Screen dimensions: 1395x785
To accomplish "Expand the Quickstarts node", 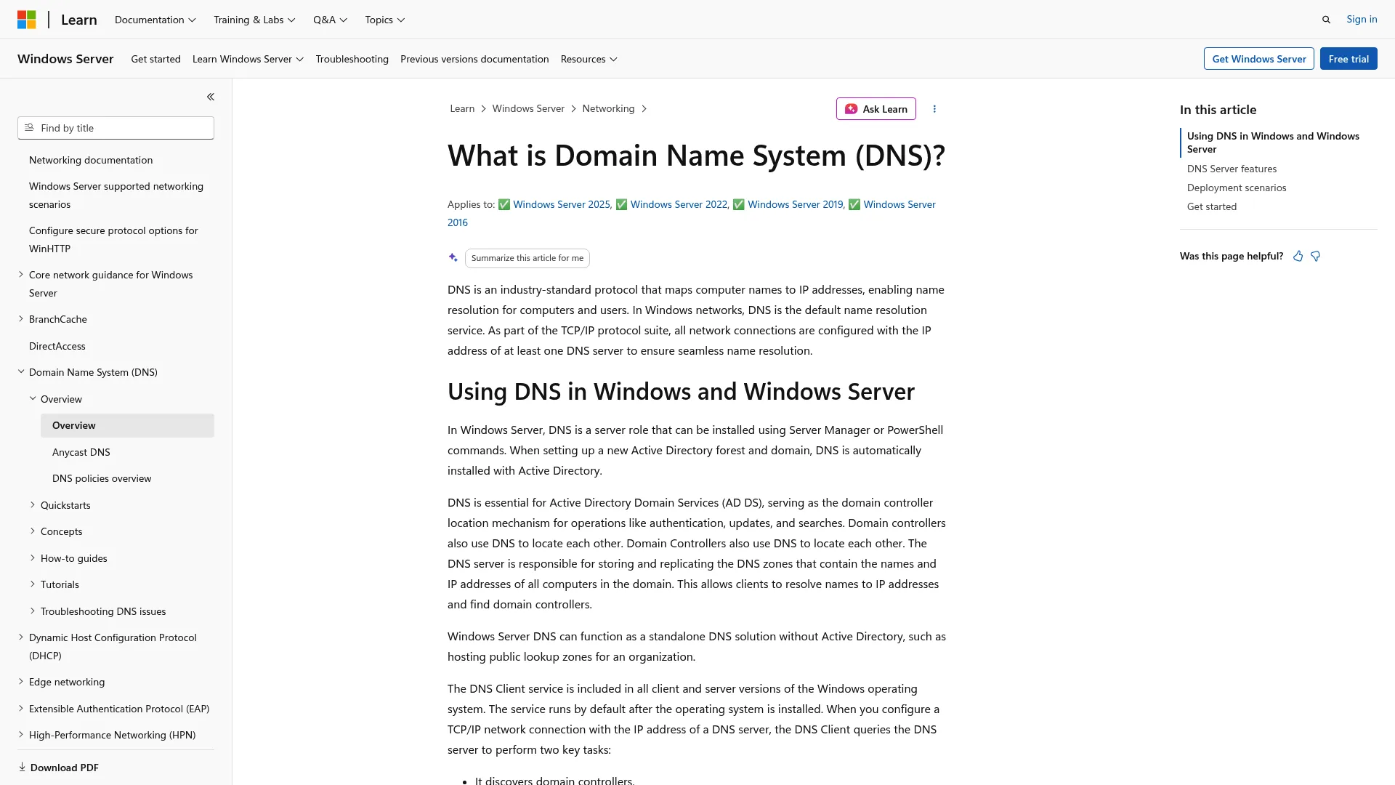I will click(33, 505).
